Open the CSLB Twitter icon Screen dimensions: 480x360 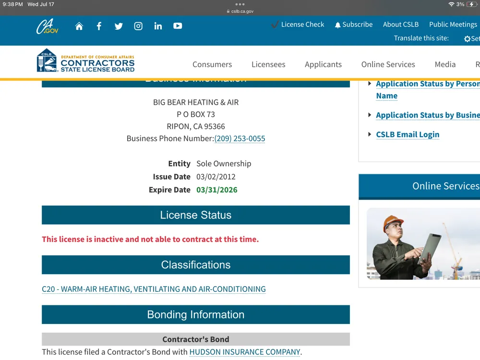(x=119, y=26)
